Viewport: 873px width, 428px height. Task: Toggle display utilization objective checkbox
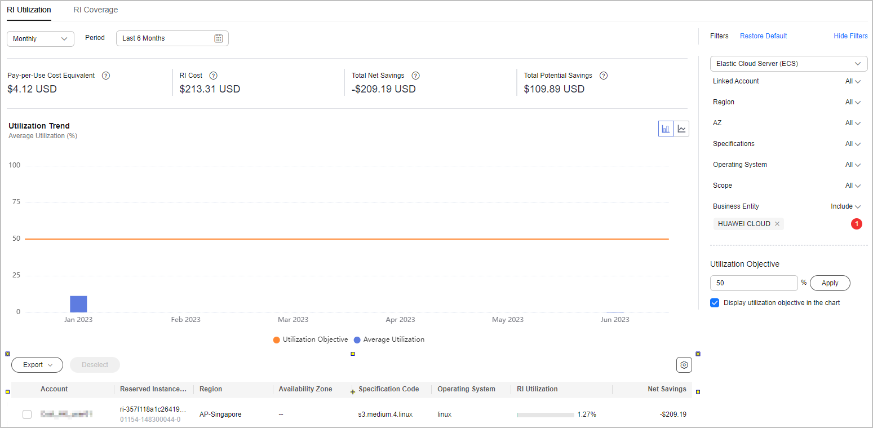point(715,303)
